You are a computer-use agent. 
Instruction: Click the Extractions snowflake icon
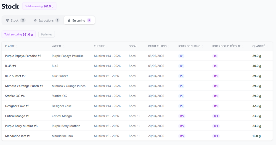[x=35, y=20]
